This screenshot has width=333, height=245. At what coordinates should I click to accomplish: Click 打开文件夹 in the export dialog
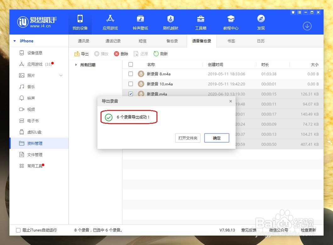(188, 138)
